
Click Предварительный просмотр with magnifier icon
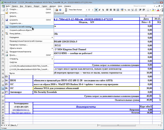pyautogui.click(x=30, y=52)
